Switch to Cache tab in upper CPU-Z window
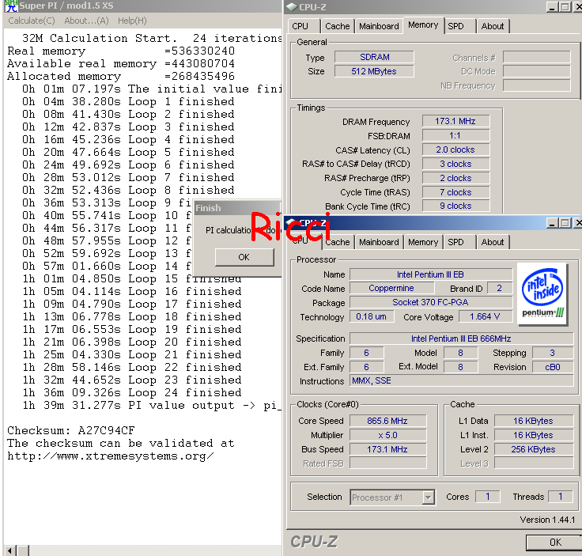The image size is (582, 556). tap(337, 26)
